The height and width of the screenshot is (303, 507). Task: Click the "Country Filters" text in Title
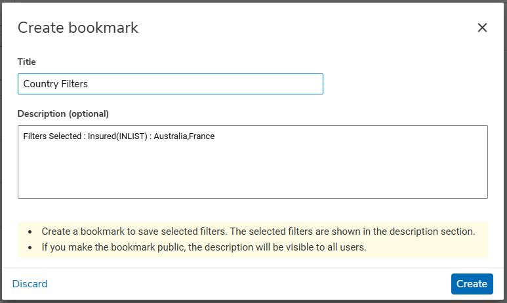pos(56,84)
